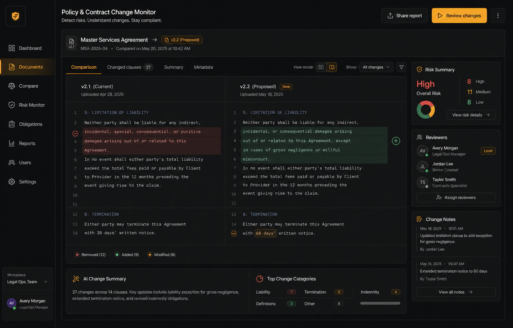Open Risk Monitor shield icon
The width and height of the screenshot is (513, 328).
[11, 105]
